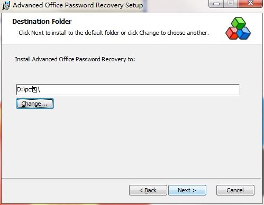Close the setup window with X
264x205 pixels.
(250, 4)
